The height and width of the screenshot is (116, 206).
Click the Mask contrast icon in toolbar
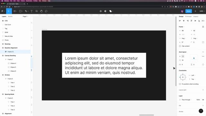point(106,11)
